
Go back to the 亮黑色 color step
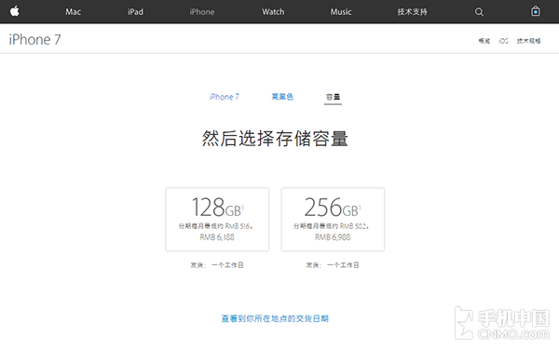[x=282, y=97]
